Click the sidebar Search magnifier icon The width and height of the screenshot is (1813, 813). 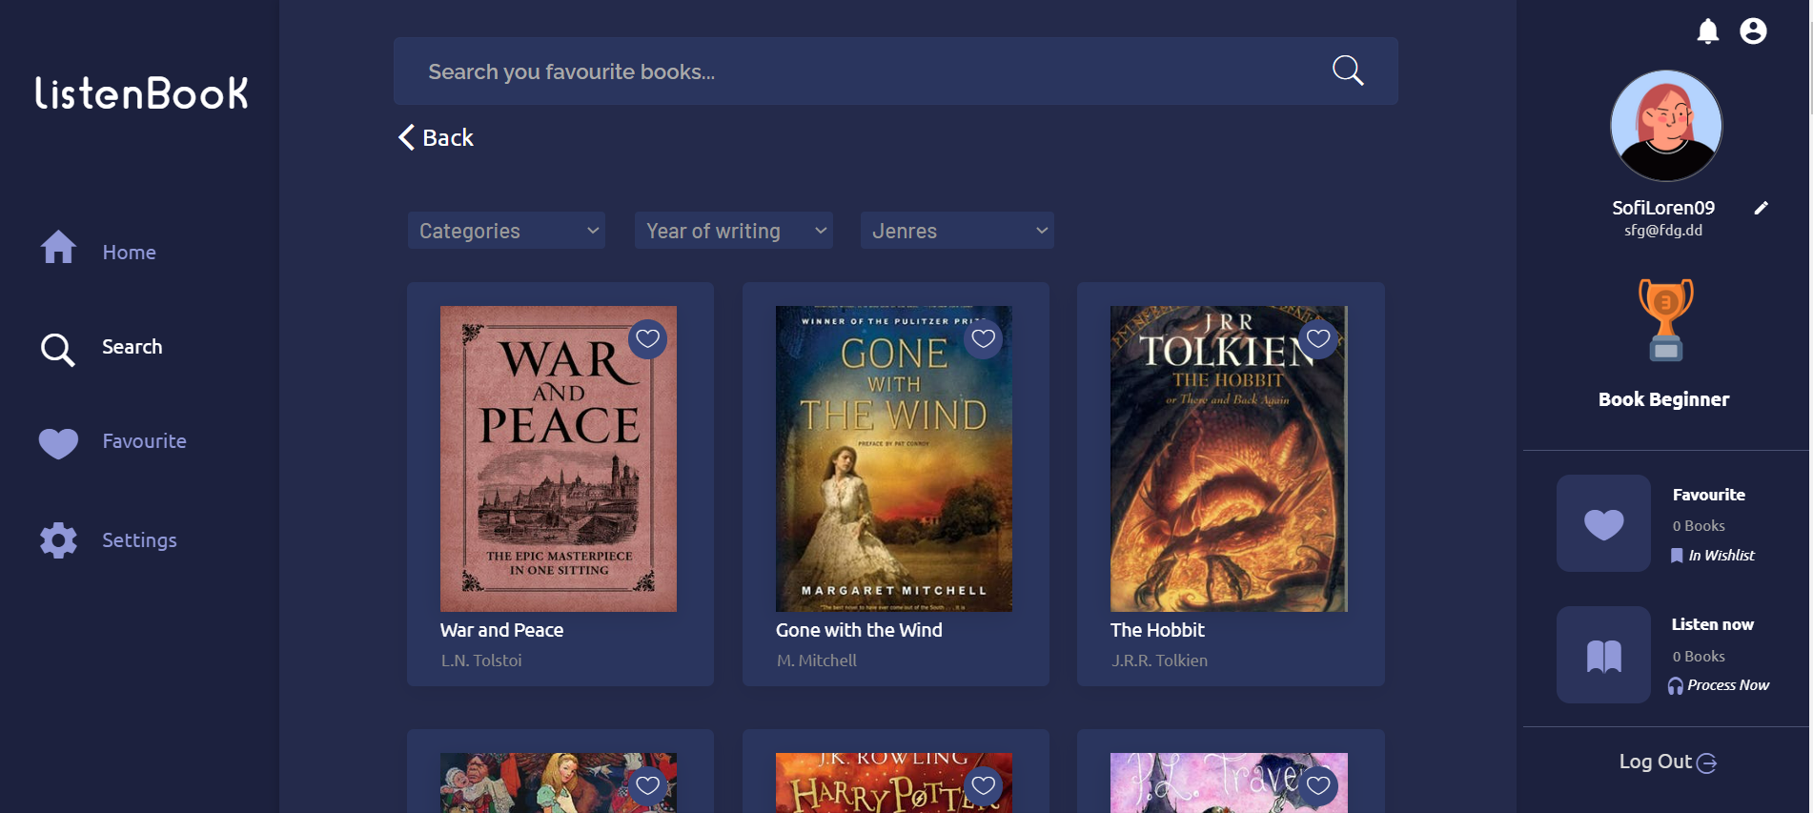57,349
